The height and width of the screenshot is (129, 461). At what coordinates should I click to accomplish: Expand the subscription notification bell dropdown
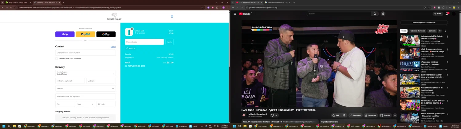coord(274,115)
